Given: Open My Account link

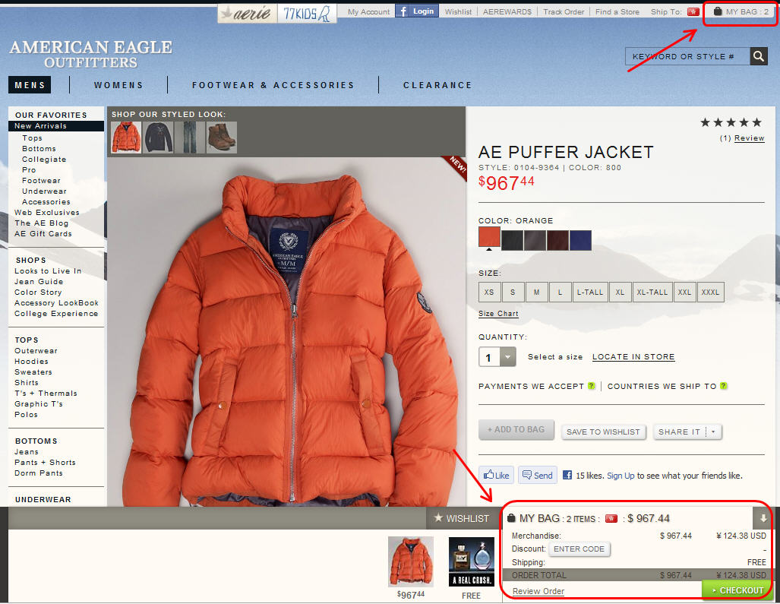Looking at the screenshot, I should [x=368, y=11].
